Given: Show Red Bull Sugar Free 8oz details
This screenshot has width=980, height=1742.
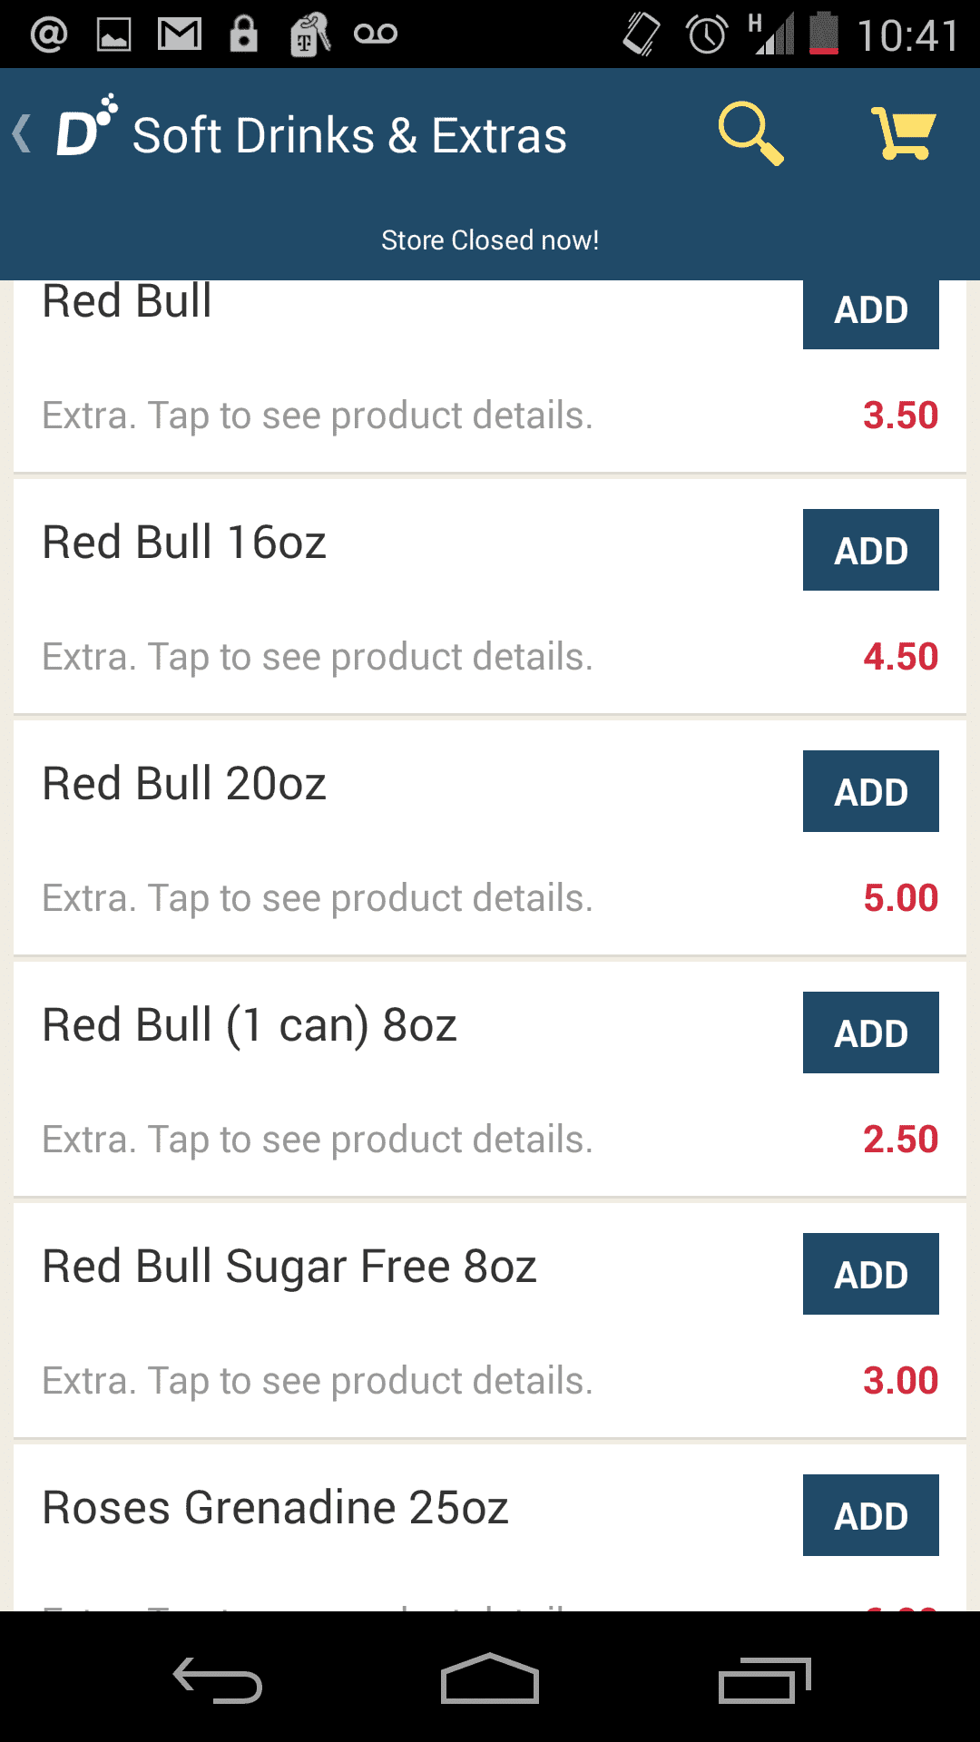Looking at the screenshot, I should pos(318,1381).
